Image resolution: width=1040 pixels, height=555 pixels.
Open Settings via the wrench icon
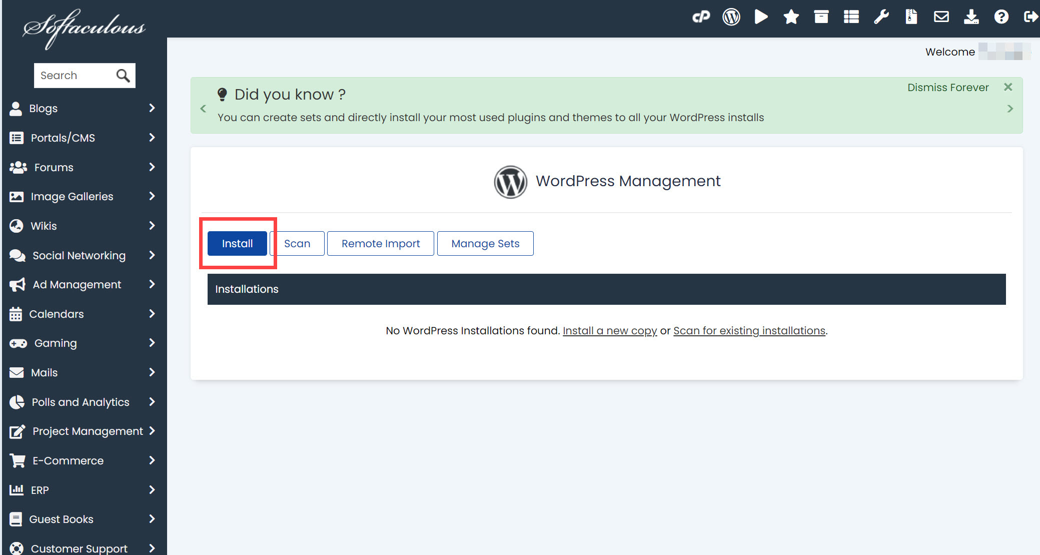pos(881,17)
